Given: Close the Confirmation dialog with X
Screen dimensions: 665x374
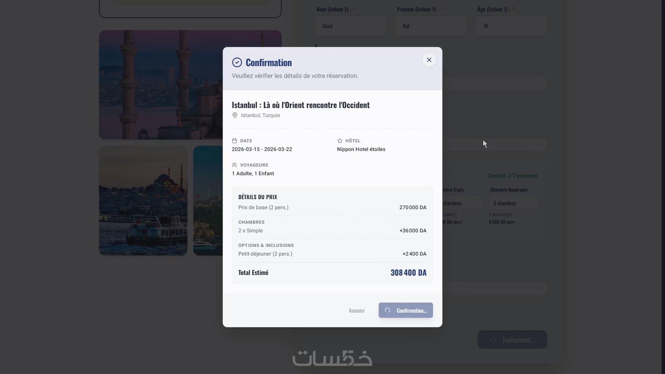Looking at the screenshot, I should 429,60.
